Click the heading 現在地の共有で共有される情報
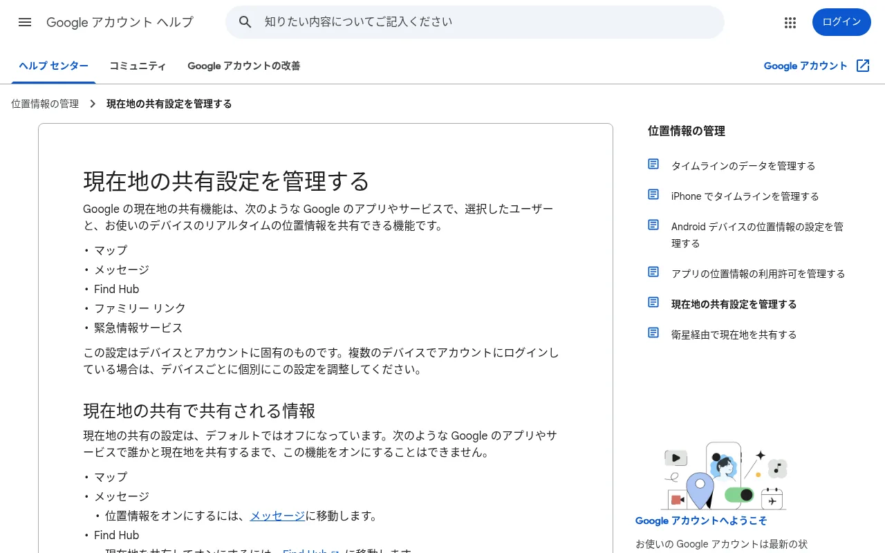This screenshot has width=885, height=553. point(199,411)
